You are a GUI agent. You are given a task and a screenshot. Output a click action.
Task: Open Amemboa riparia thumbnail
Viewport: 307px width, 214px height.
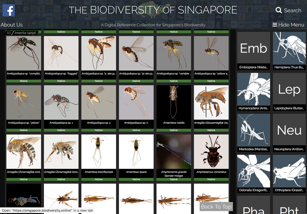tap(136, 152)
